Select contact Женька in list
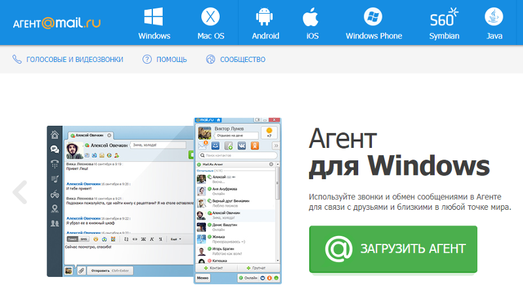The height and width of the screenshot is (290, 523). (x=235, y=239)
